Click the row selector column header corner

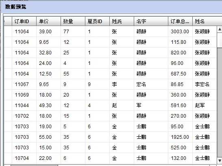click(8, 22)
